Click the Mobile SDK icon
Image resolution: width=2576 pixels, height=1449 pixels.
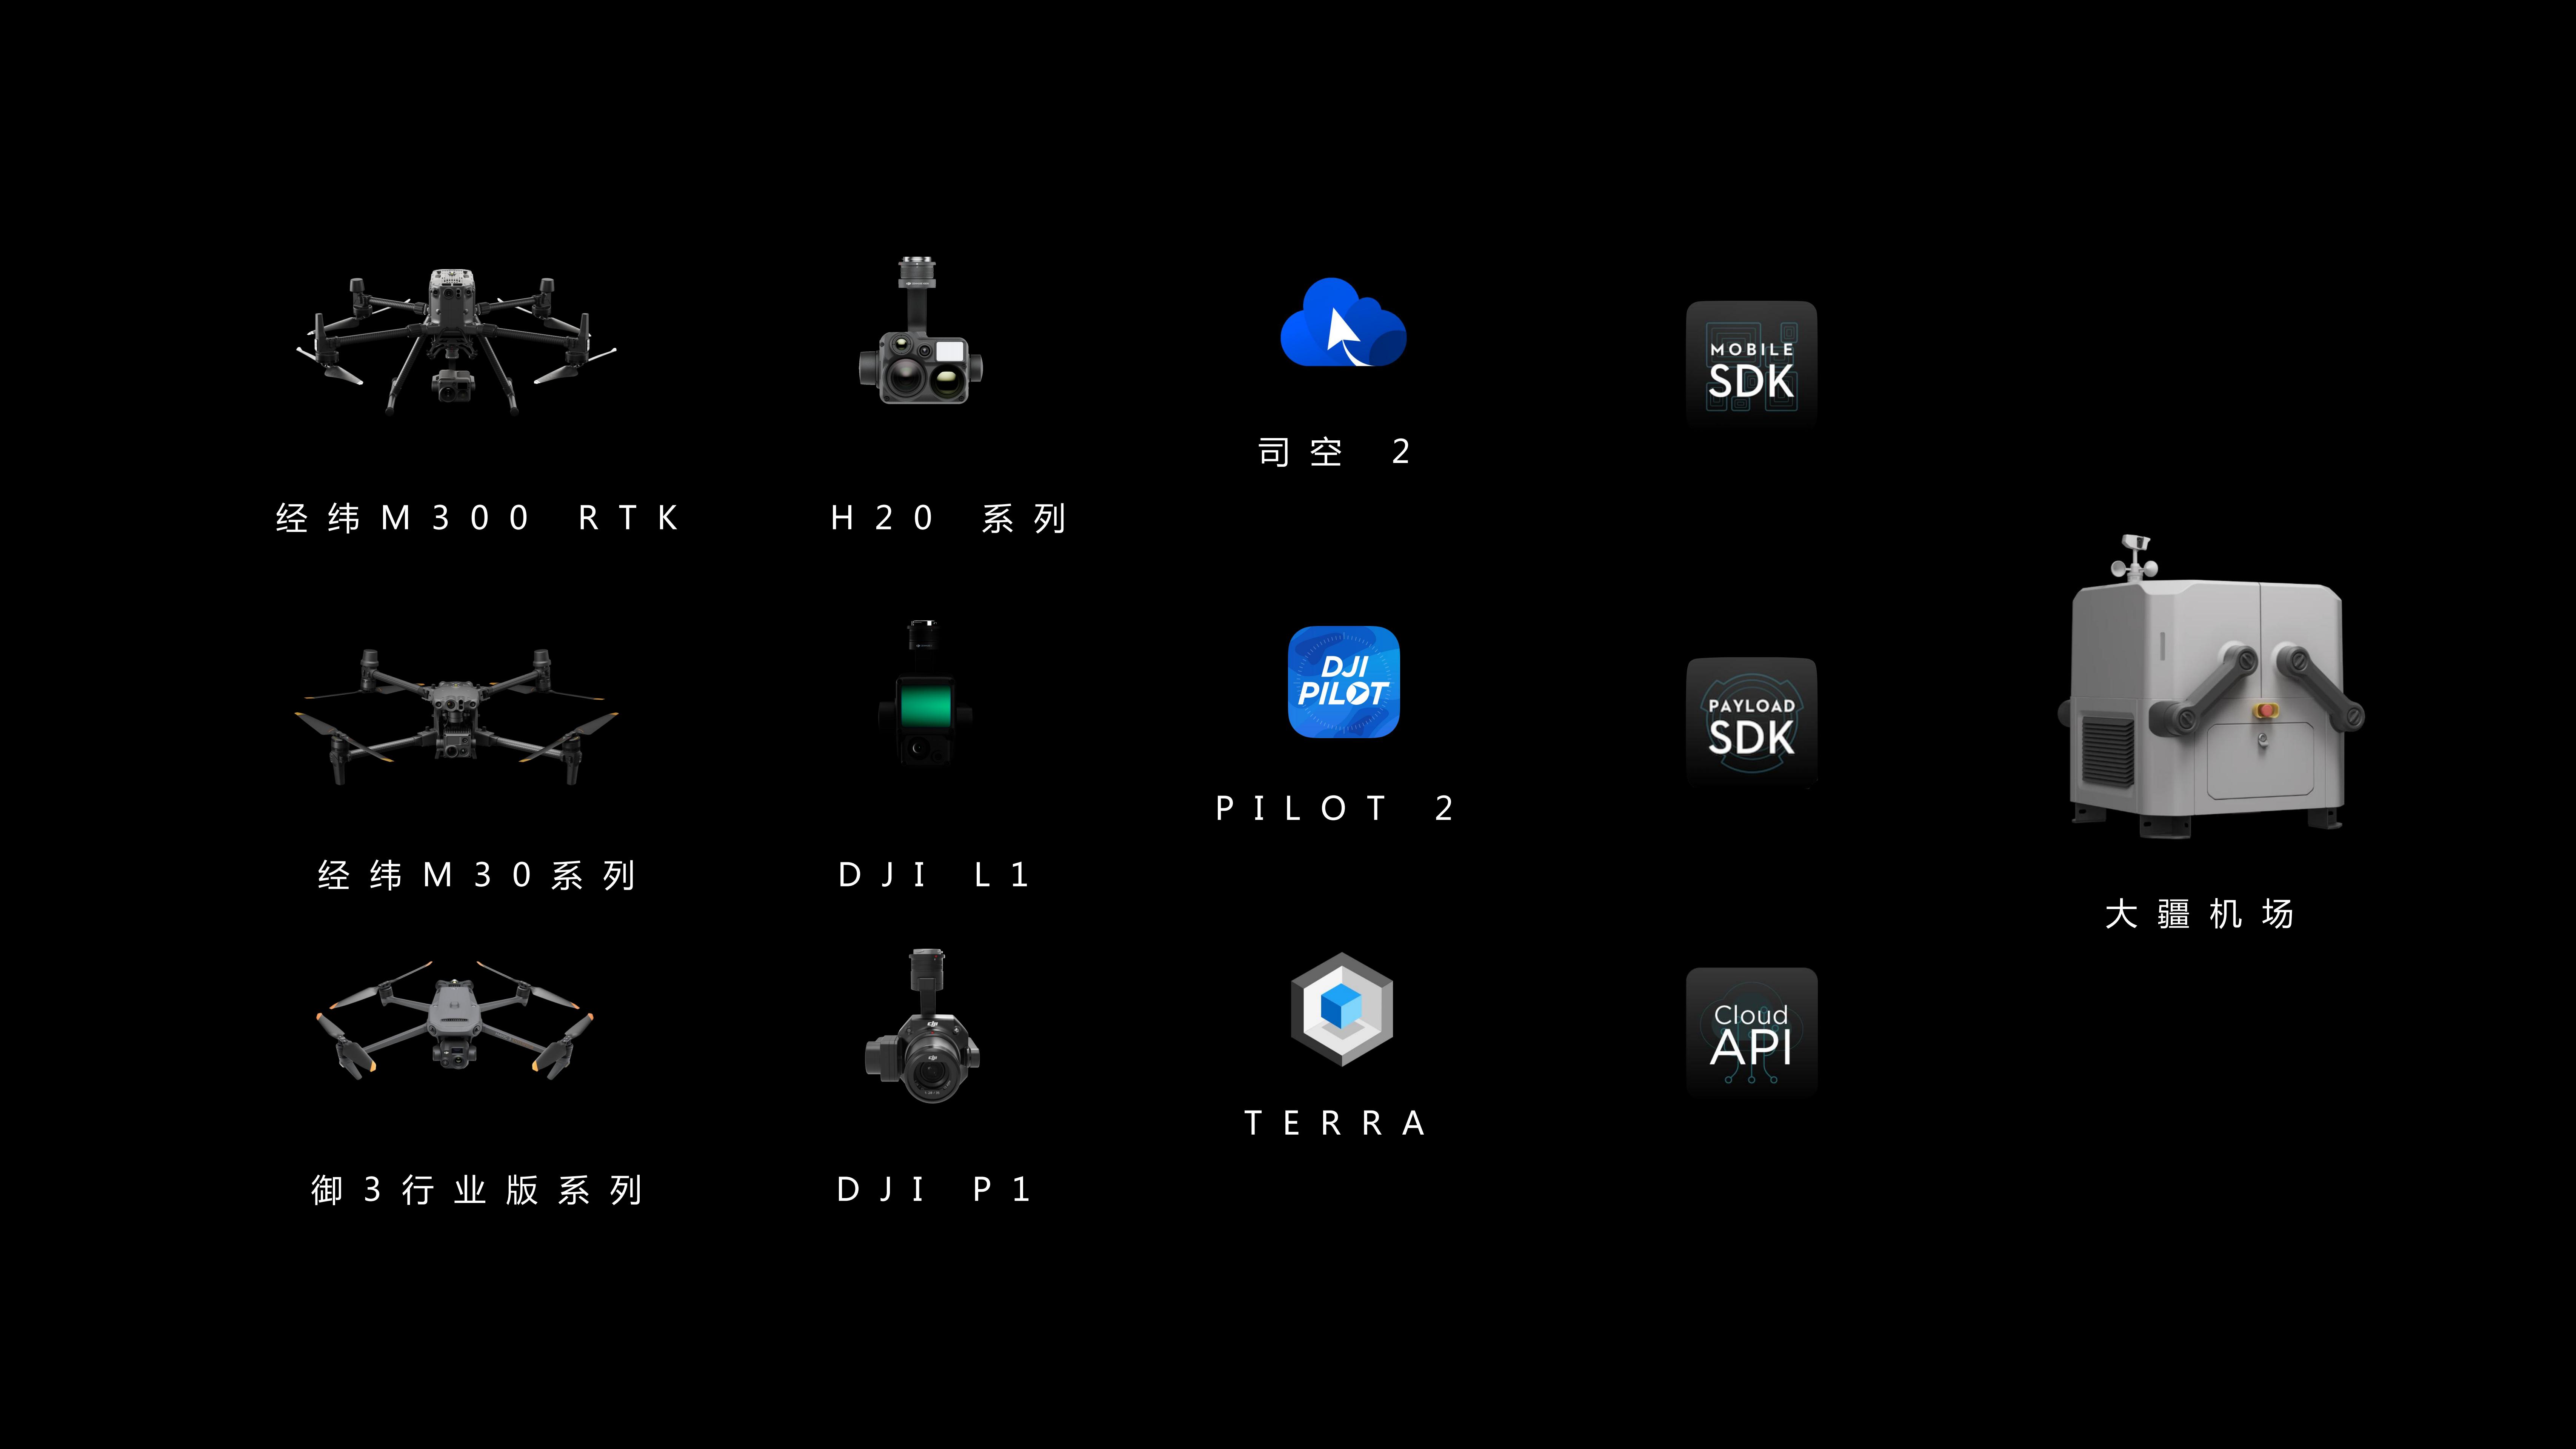(x=1751, y=366)
